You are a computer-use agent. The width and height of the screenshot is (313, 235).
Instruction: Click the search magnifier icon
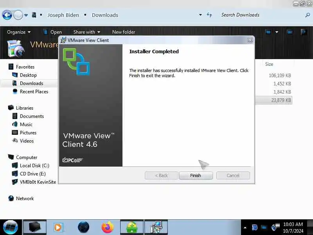pos(308,15)
